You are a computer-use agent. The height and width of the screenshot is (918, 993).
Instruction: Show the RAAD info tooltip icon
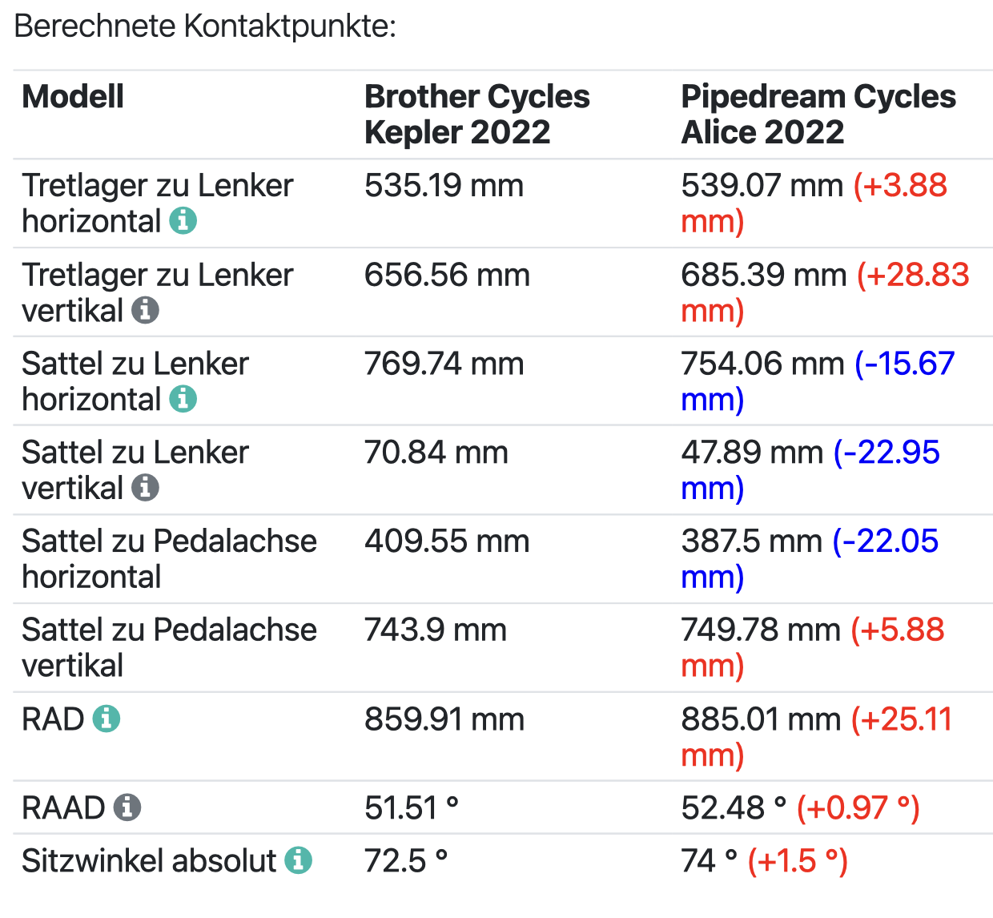coord(127,807)
